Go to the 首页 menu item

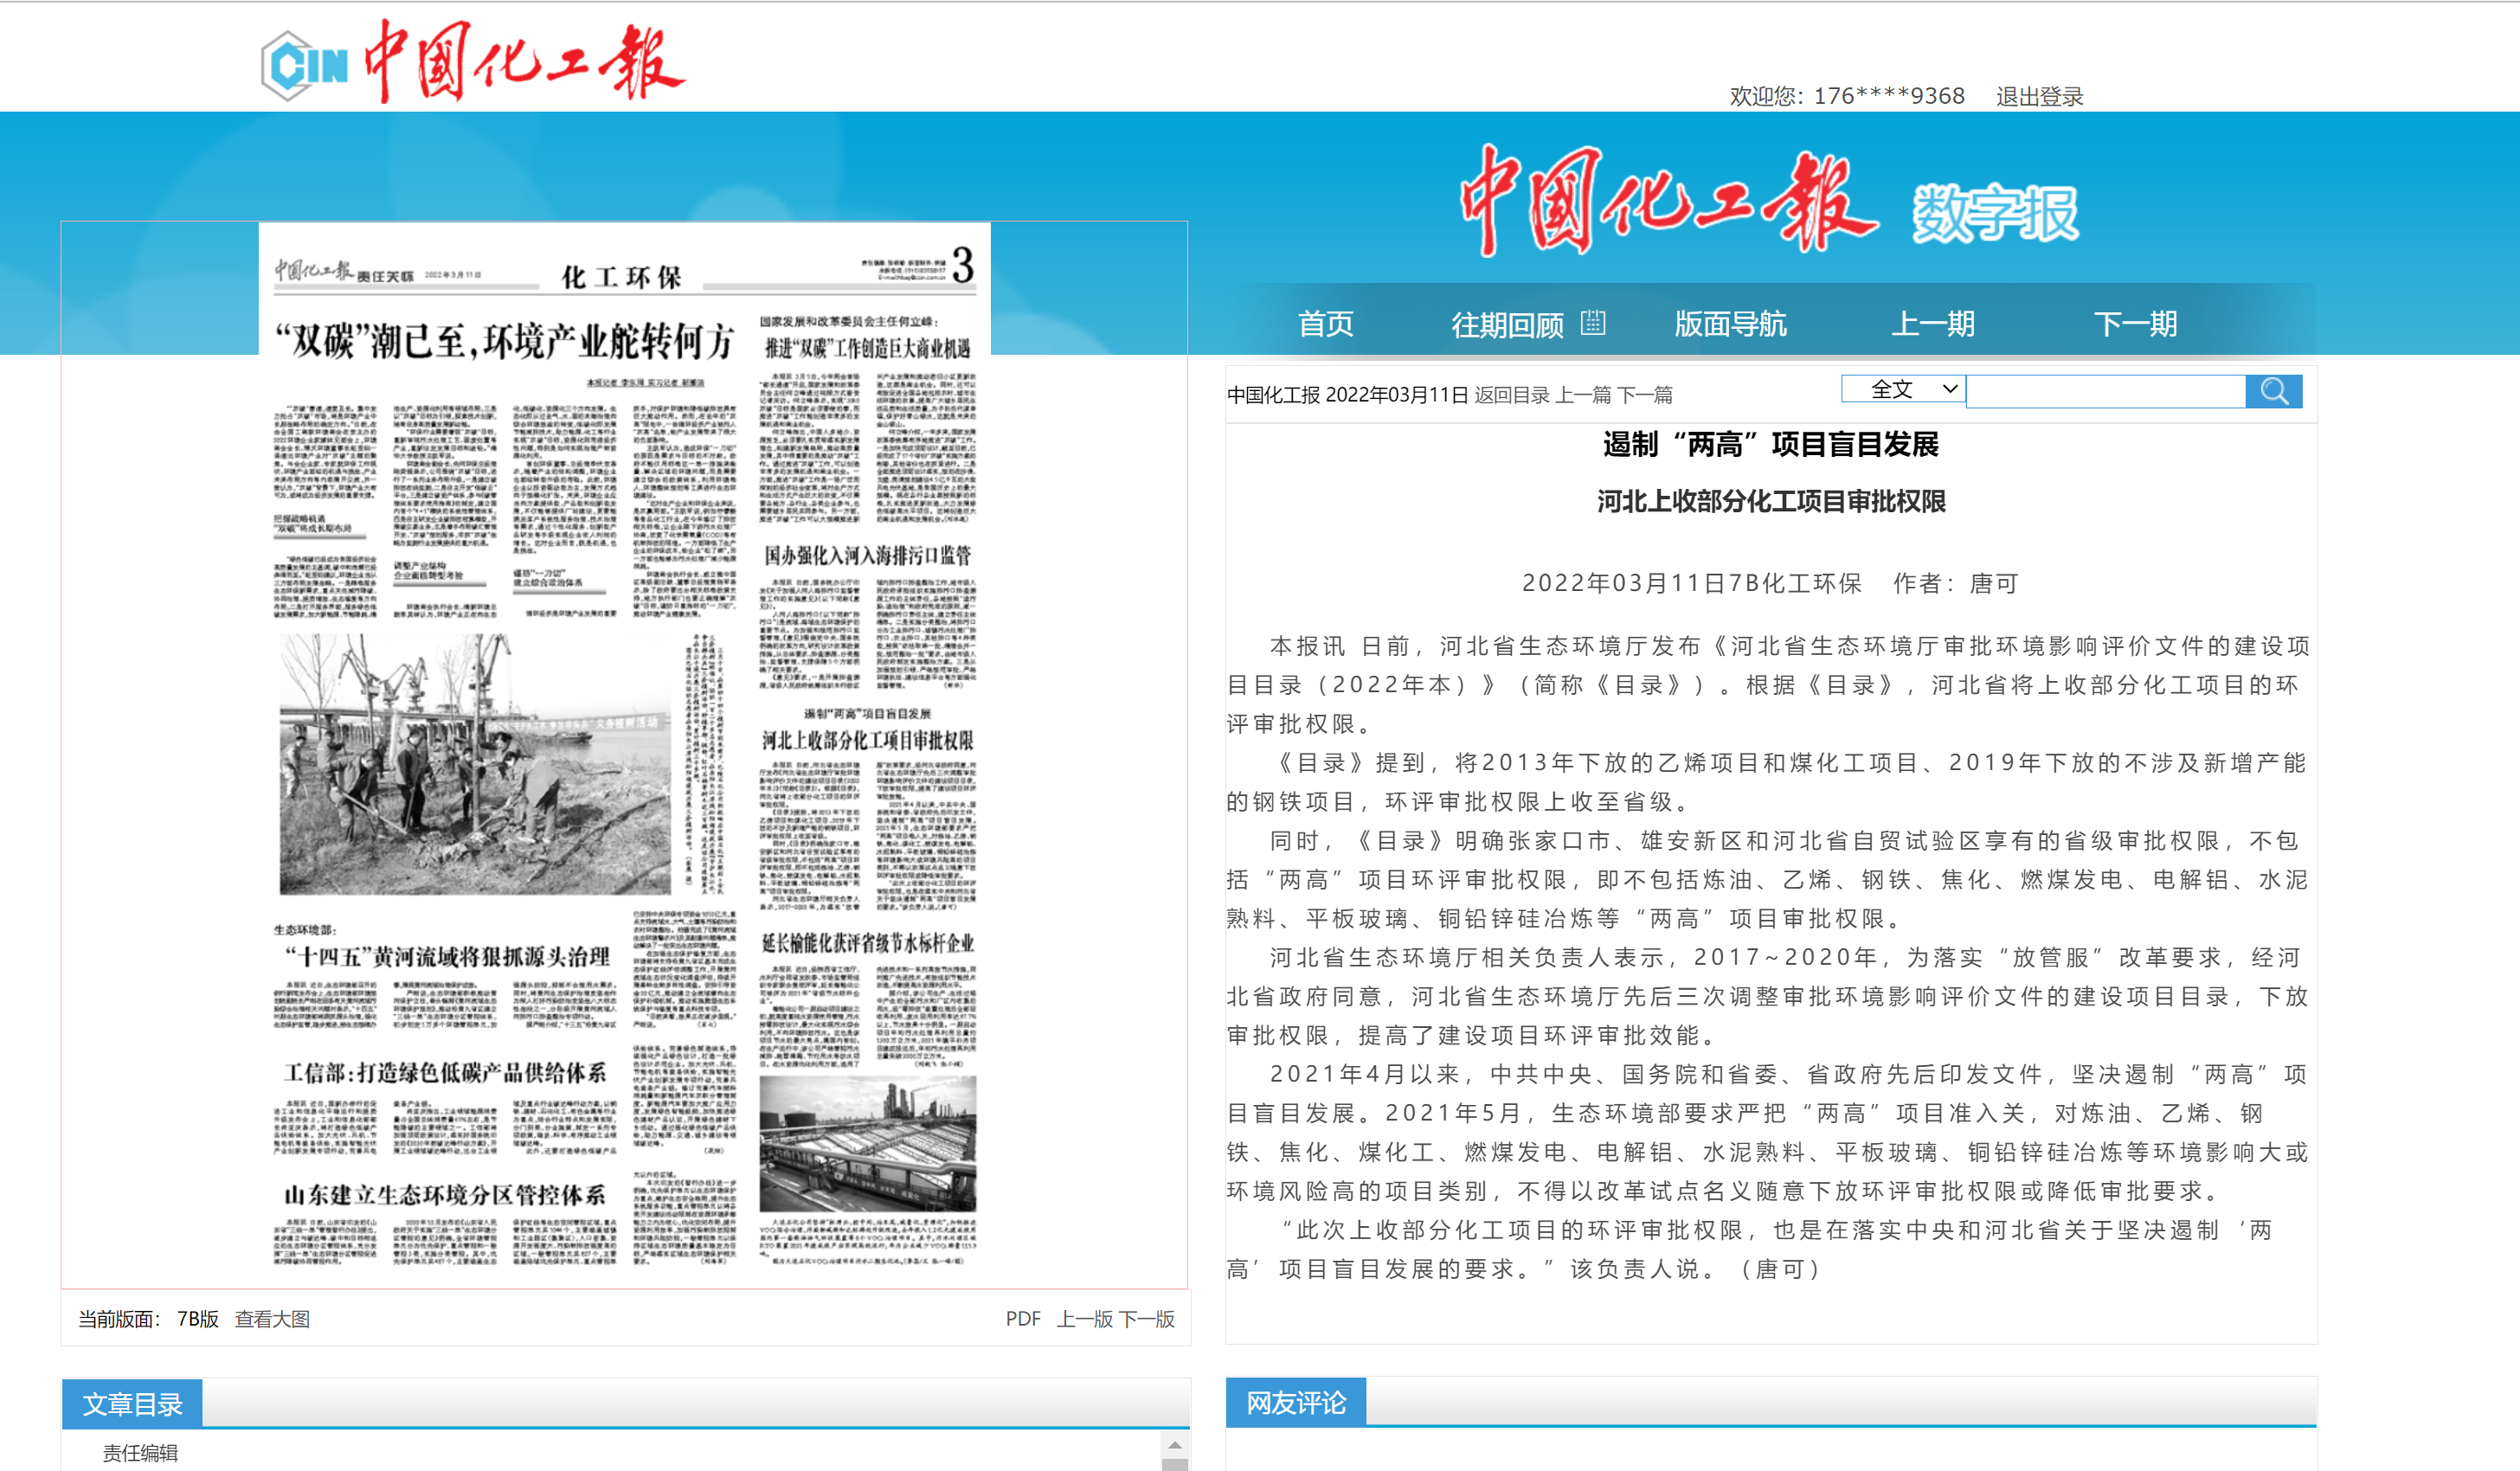1325,324
